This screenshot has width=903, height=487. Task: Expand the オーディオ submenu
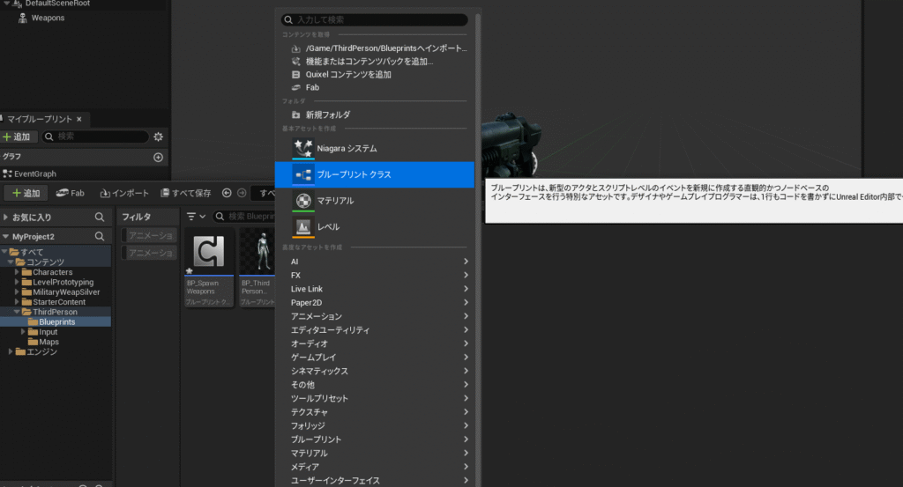click(x=374, y=343)
